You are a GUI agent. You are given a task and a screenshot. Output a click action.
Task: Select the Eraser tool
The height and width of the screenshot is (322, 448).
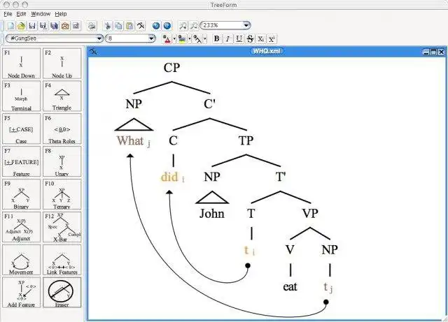[62, 293]
